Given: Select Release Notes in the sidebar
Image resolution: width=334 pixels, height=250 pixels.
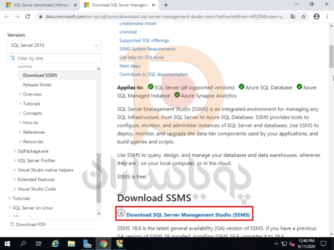Looking at the screenshot, I should pyautogui.click(x=37, y=85).
